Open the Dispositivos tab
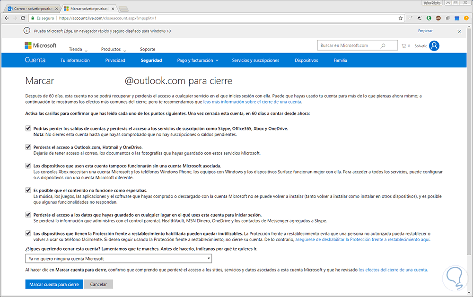This screenshot has height=297, width=473. (306, 61)
